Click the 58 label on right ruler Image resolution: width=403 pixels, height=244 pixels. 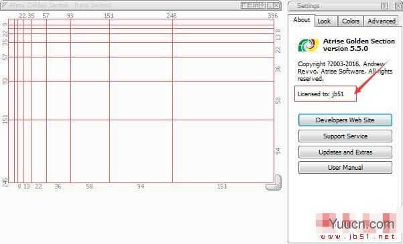278,101
